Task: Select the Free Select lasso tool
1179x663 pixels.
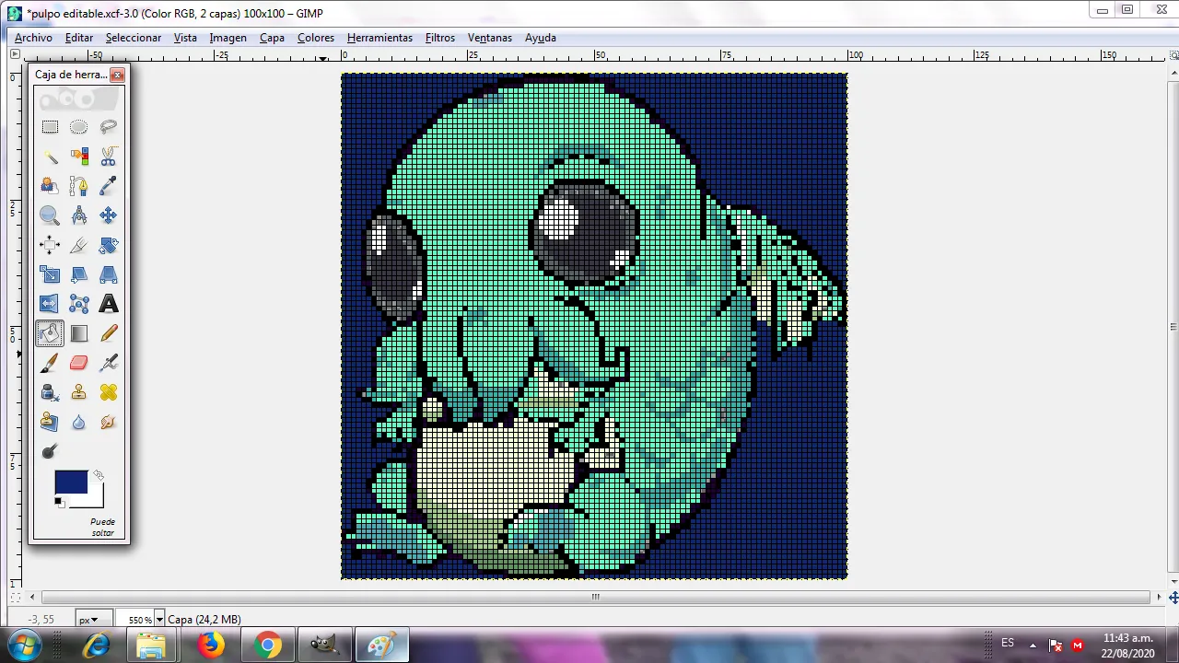Action: (x=109, y=127)
